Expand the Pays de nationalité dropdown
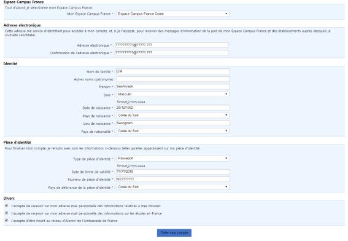This screenshot has width=348, height=241. click(172, 131)
